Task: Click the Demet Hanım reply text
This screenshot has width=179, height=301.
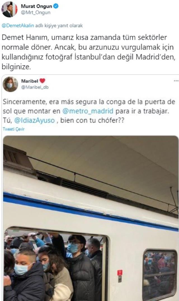Action: (88, 52)
